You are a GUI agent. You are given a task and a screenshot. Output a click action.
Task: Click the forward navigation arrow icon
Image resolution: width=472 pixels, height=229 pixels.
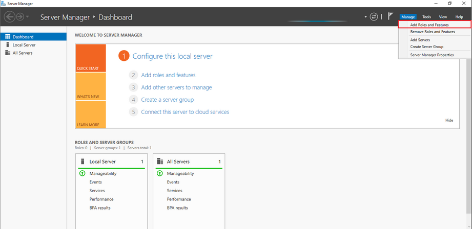[19, 17]
